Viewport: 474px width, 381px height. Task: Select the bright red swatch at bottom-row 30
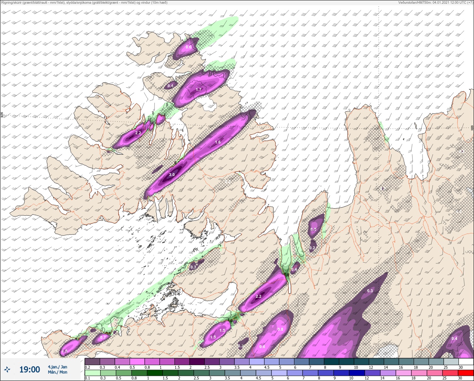466,373
